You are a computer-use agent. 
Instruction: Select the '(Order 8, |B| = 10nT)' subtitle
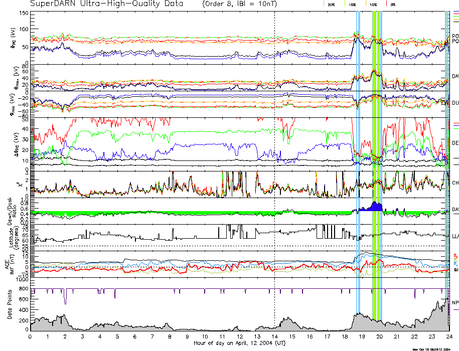coord(239,4)
